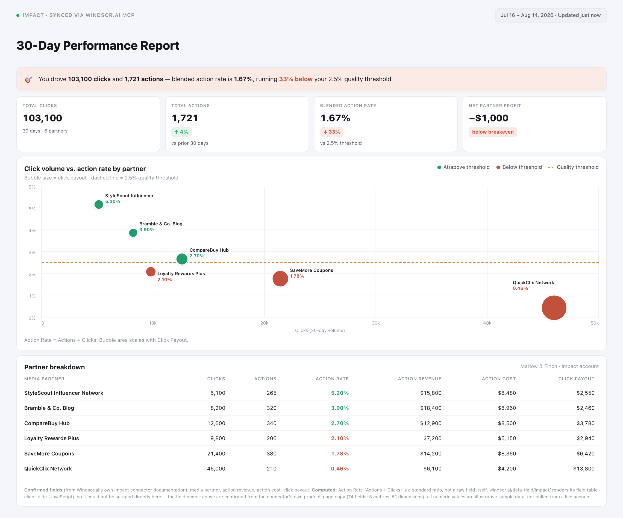
Task: Select the Loyalty Rewards Plus table row name
Action: click(x=52, y=438)
